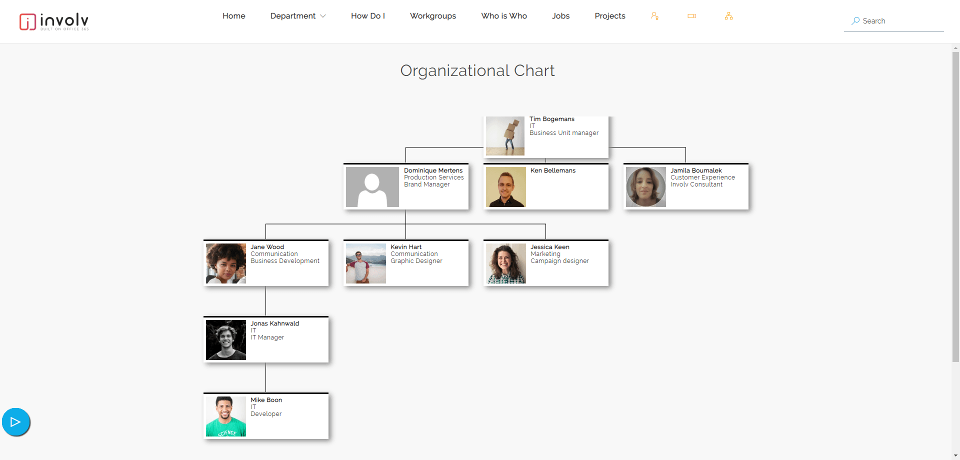Expand the Department dropdown menu
The width and height of the screenshot is (960, 460).
click(x=298, y=15)
